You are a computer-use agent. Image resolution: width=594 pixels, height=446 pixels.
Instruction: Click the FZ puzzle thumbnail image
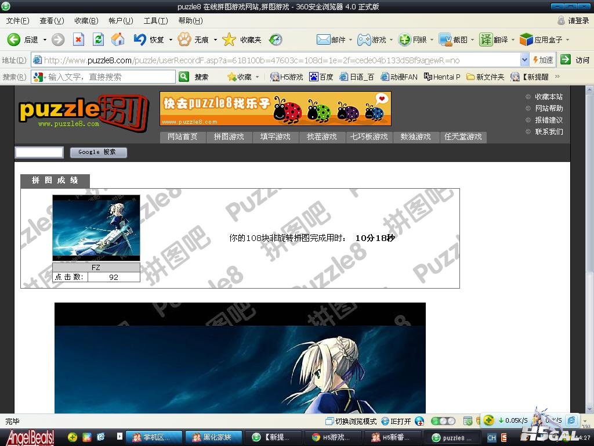click(96, 228)
